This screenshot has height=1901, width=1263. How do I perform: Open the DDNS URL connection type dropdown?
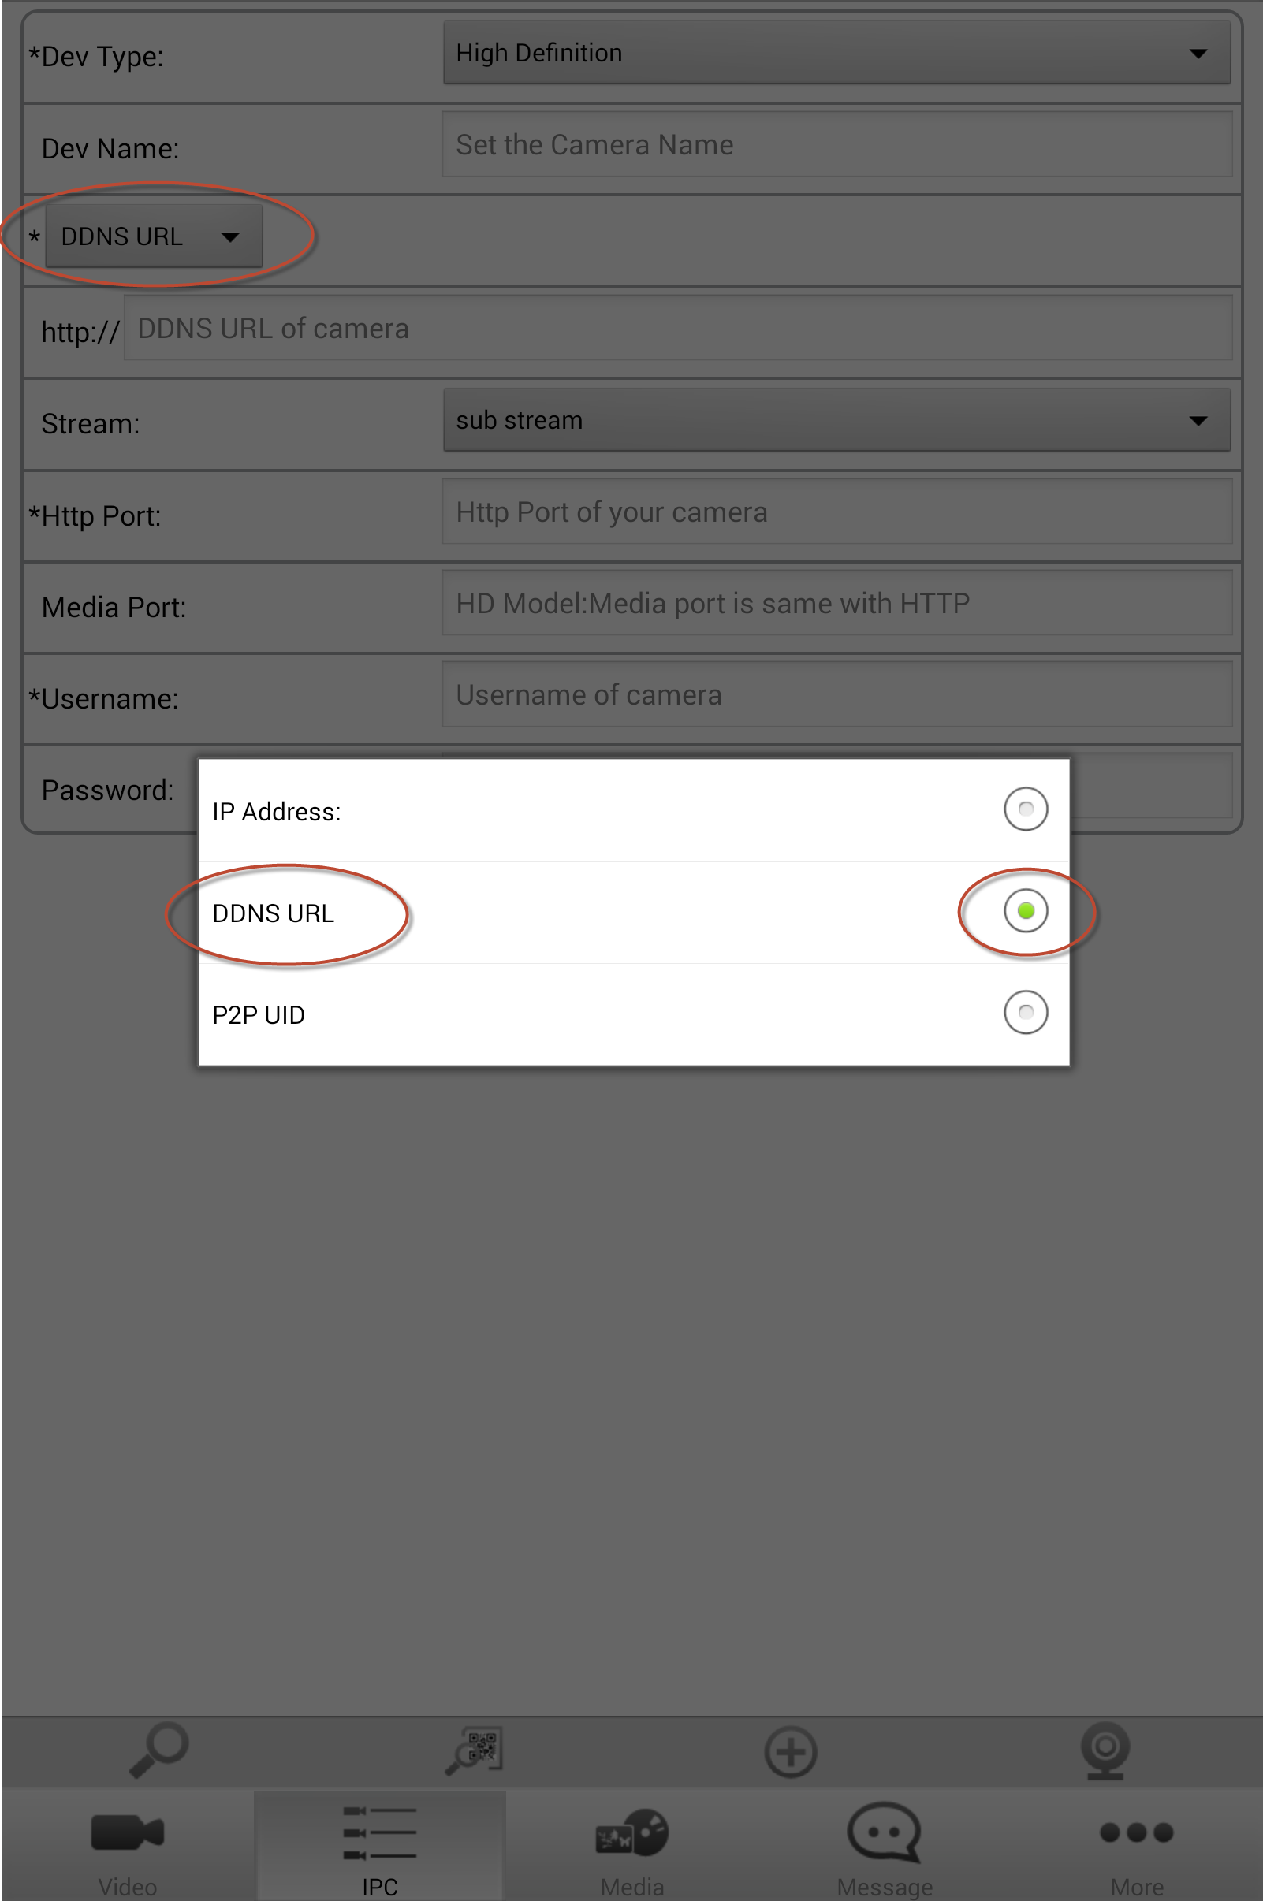[x=154, y=236]
